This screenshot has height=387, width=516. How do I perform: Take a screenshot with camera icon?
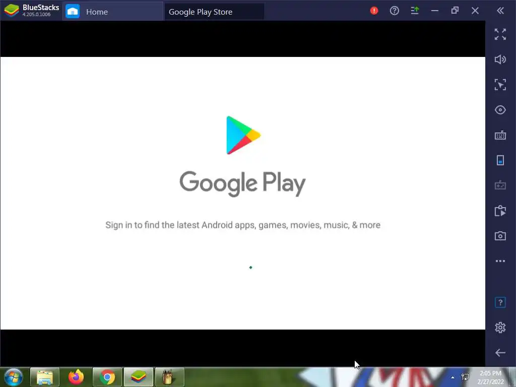tap(500, 236)
